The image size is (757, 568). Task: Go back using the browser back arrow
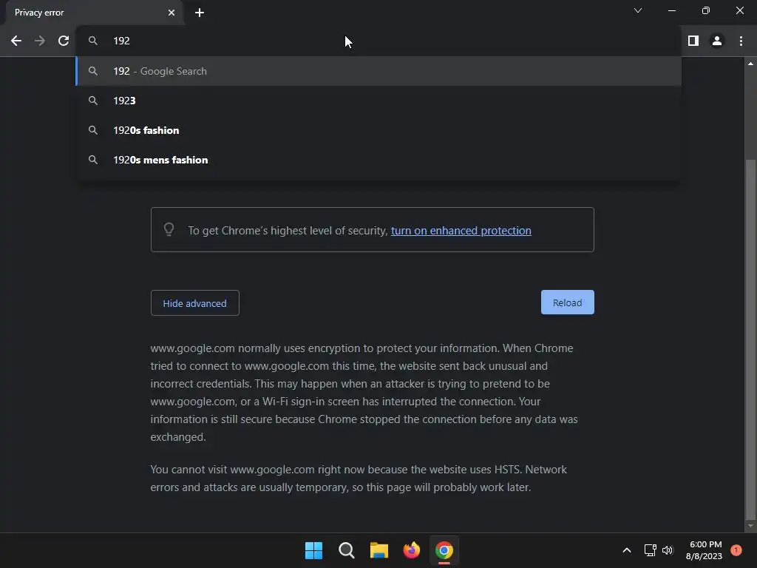coord(16,41)
